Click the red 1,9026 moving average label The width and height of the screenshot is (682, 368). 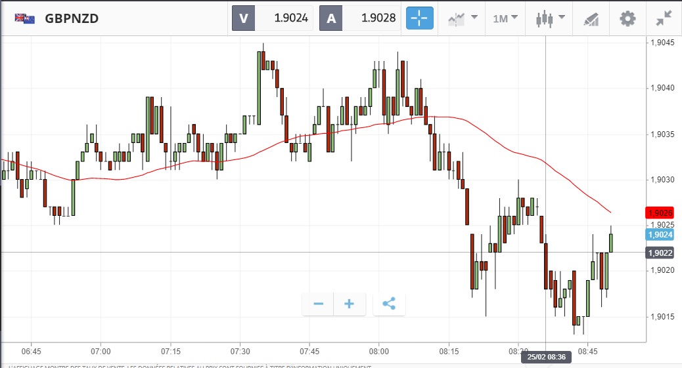(660, 213)
